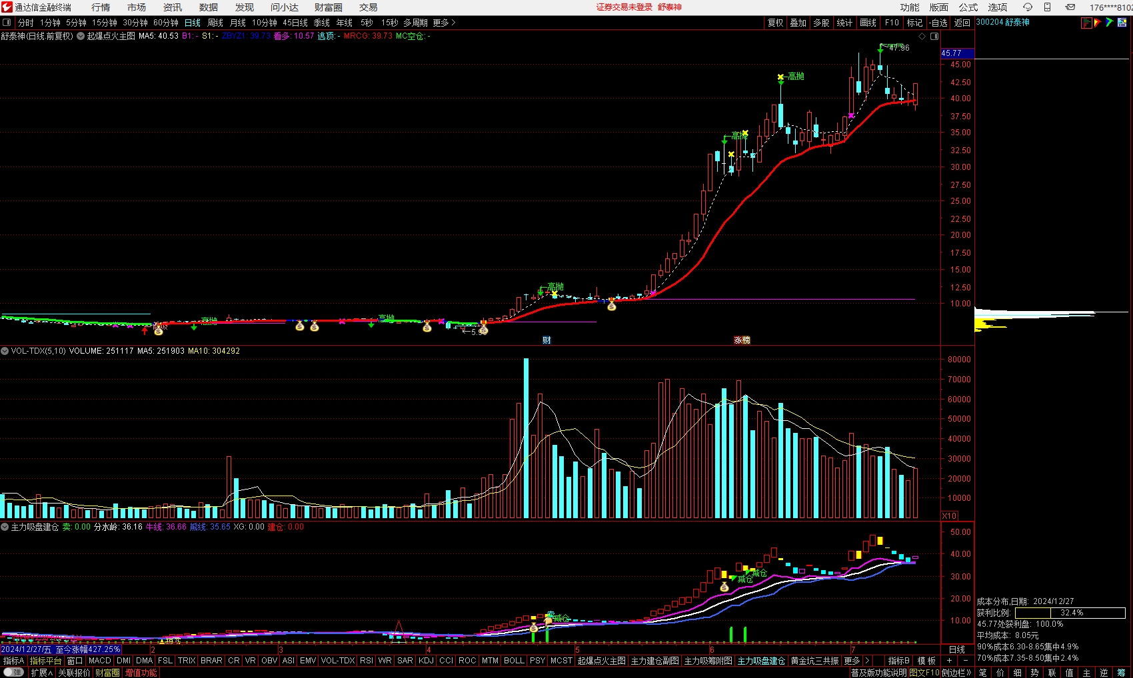Image resolution: width=1133 pixels, height=678 pixels.
Task: Open the 复权 adjustment dropdown
Action: 775,23
